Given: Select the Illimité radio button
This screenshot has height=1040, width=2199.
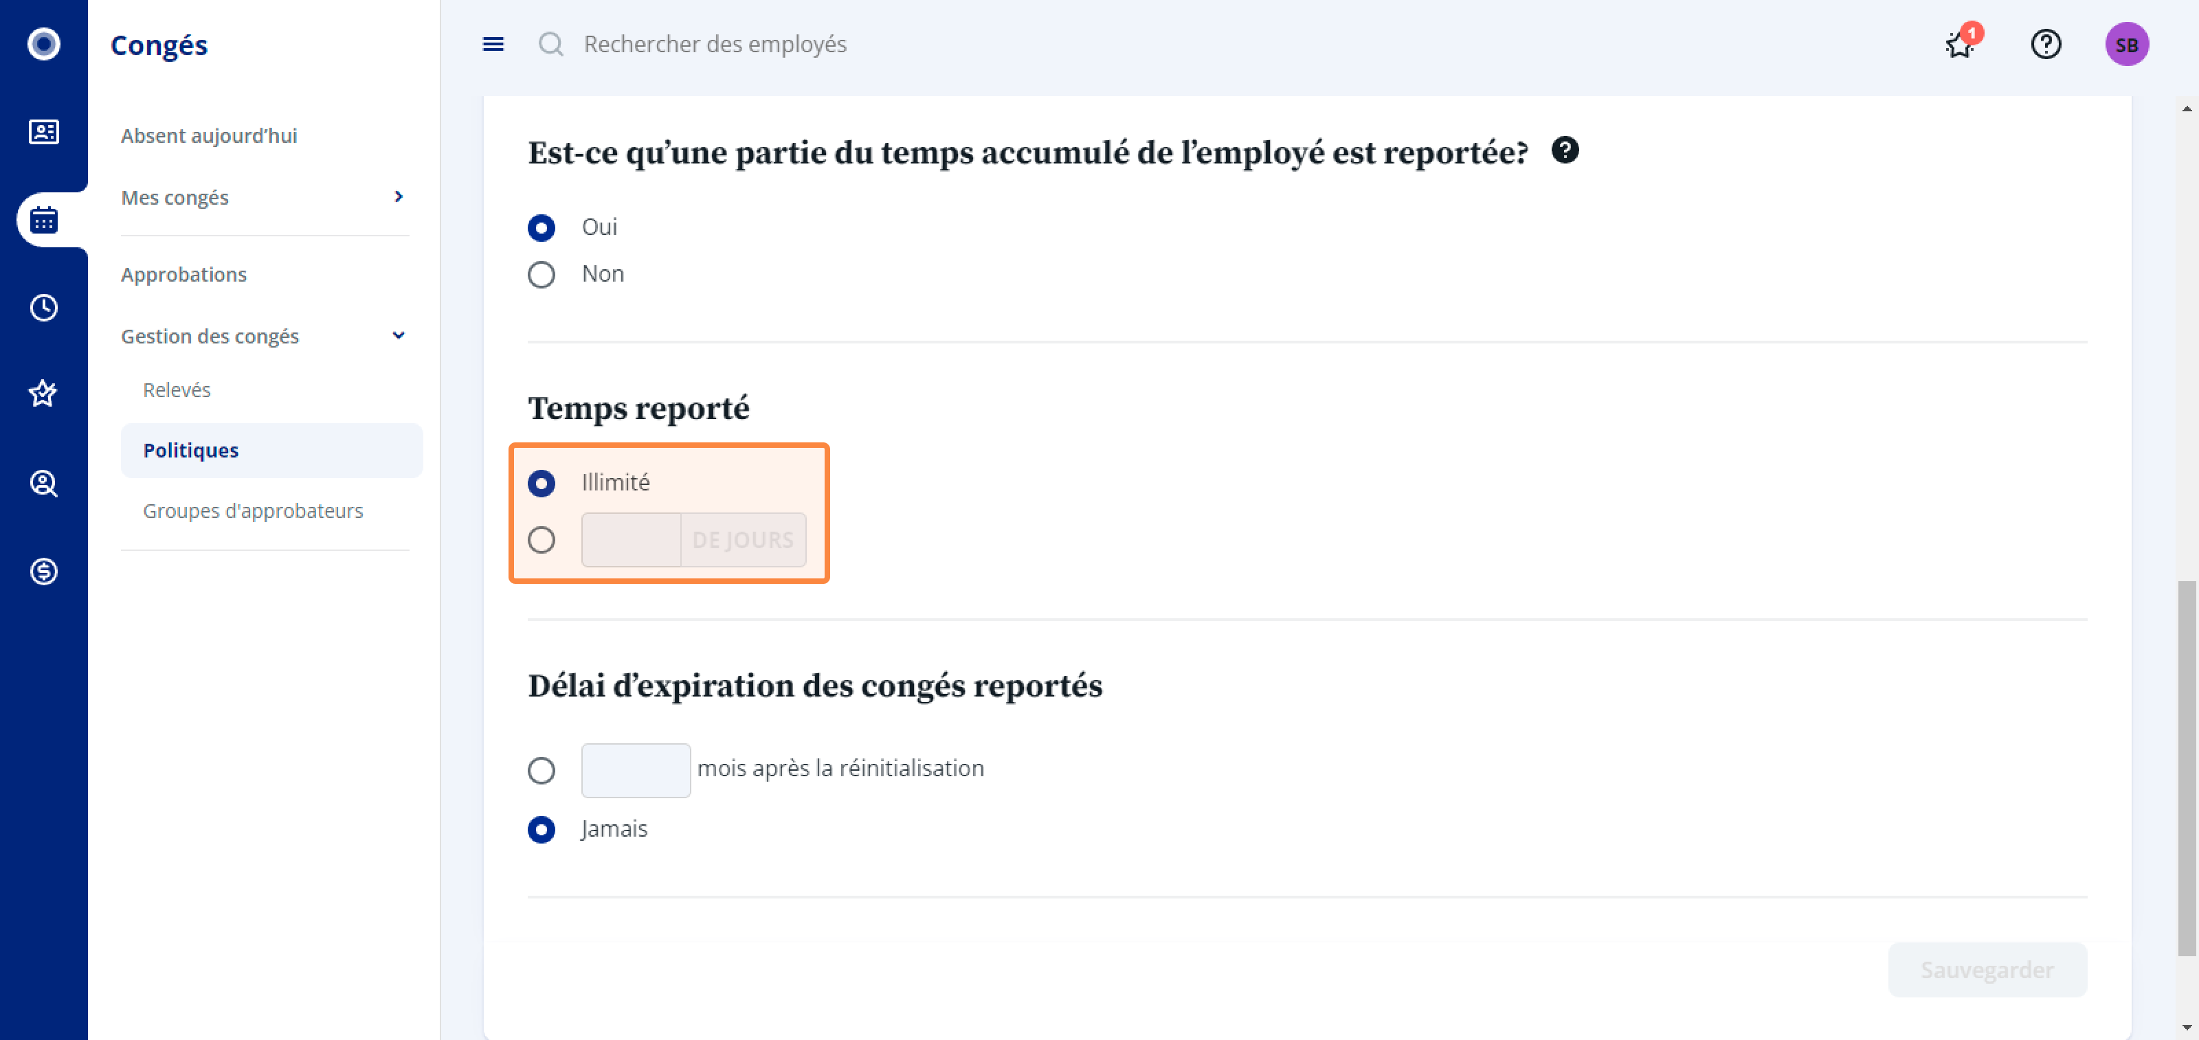Looking at the screenshot, I should [x=542, y=484].
